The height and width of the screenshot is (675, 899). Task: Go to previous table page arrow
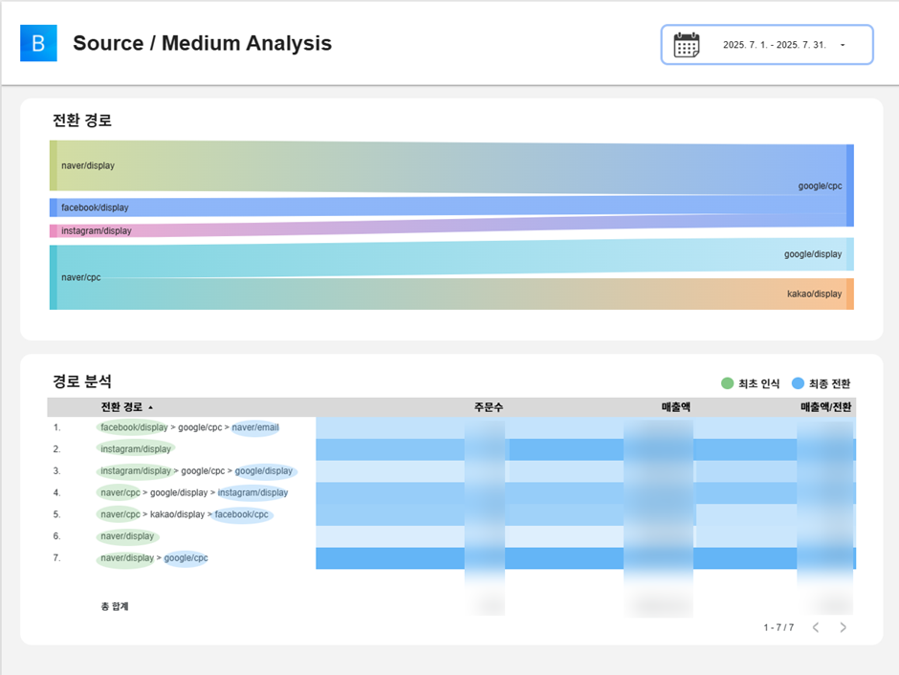click(x=815, y=627)
